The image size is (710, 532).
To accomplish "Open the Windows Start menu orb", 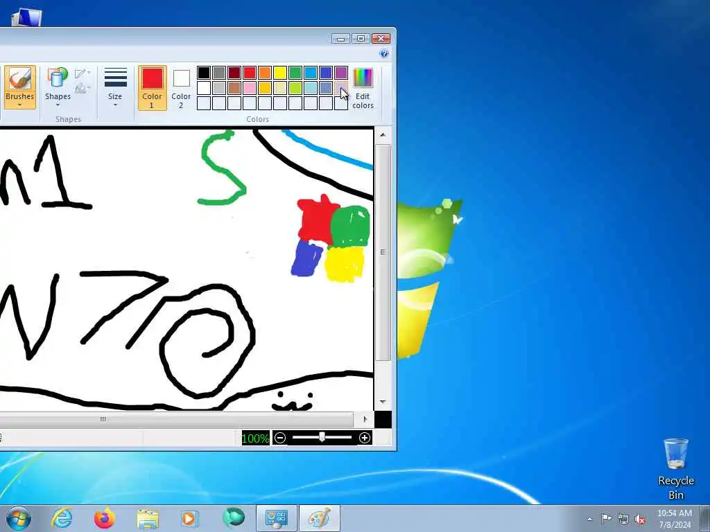I will [19, 518].
